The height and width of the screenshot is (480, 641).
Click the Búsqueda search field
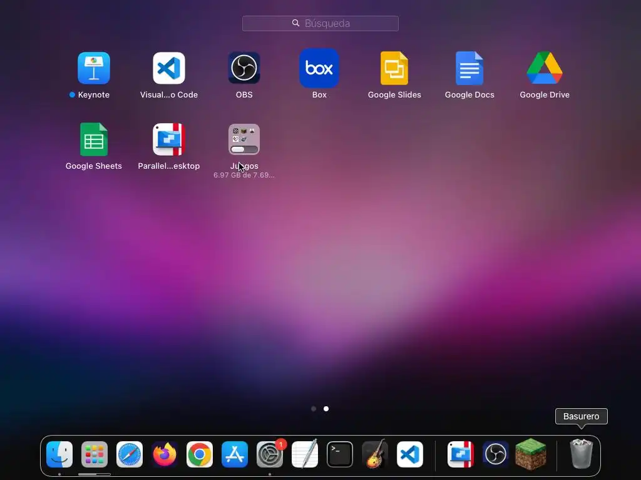(320, 23)
